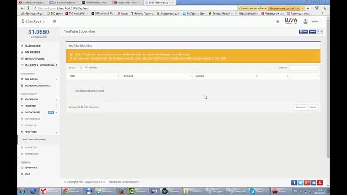Open TVSmeshariki bookmark

click(x=76, y=14)
